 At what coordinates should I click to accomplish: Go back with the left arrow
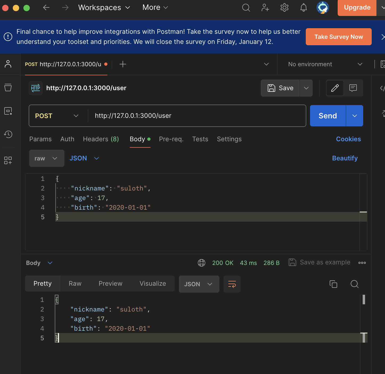click(46, 7)
